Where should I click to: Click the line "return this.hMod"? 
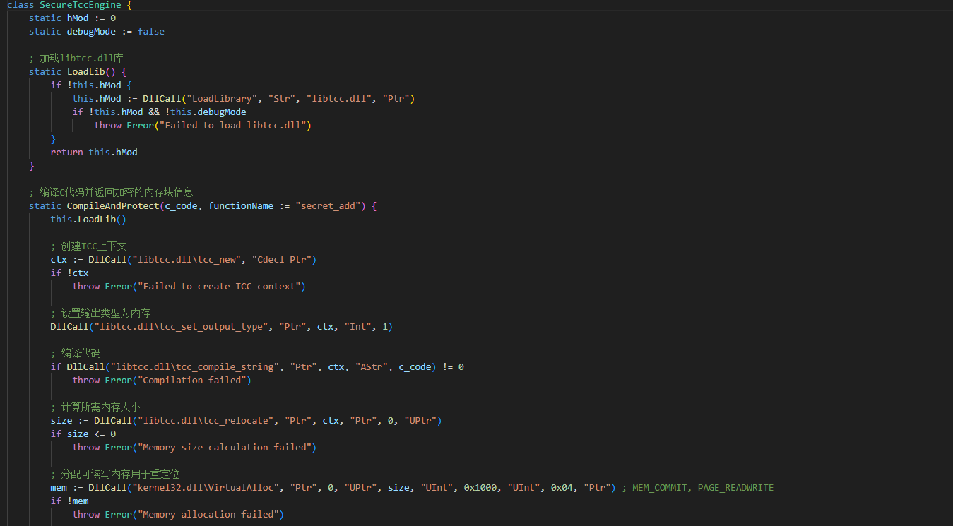(94, 153)
